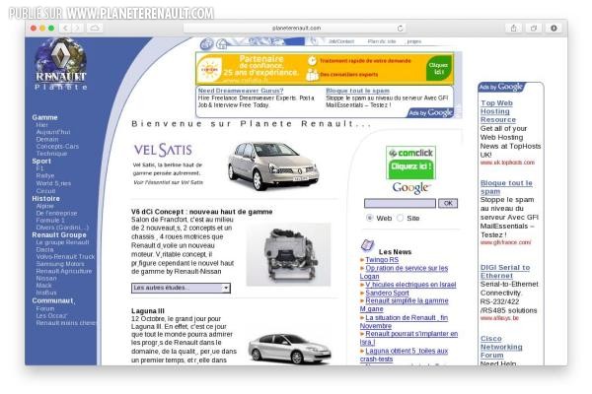Go to Samsung Motors in the sidebar
The image size is (592, 394).
tap(60, 264)
